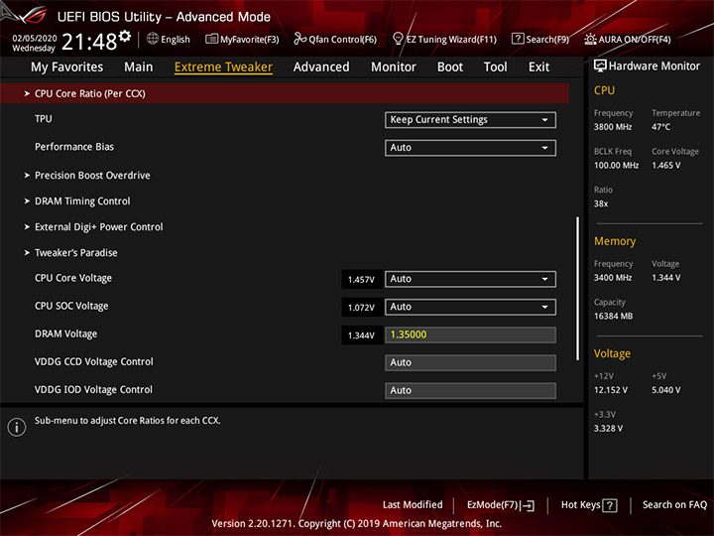714x536 pixels.
Task: Click DRAM Voltage 1.35000 input field
Action: 470,335
